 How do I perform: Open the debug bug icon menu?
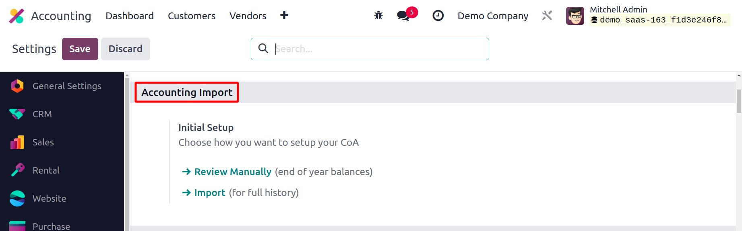point(378,16)
